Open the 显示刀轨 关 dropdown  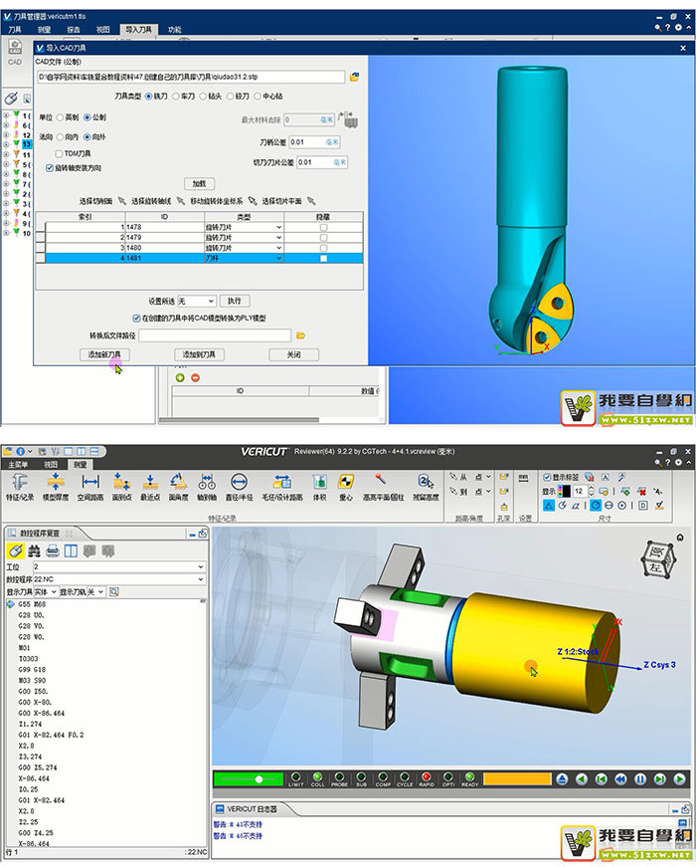[95, 591]
